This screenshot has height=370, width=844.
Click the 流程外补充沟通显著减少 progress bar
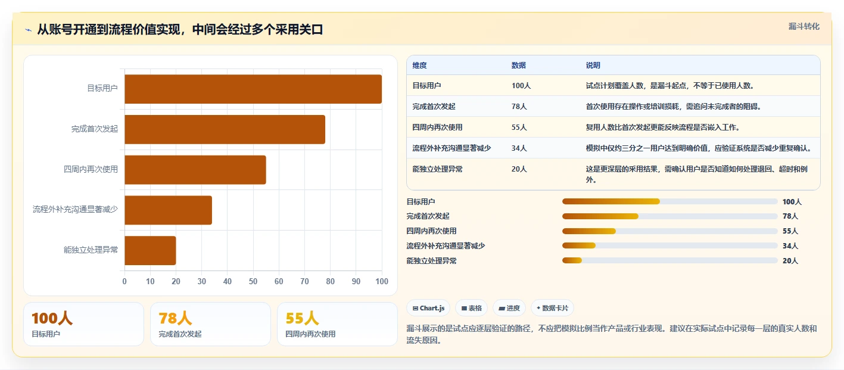(x=670, y=245)
